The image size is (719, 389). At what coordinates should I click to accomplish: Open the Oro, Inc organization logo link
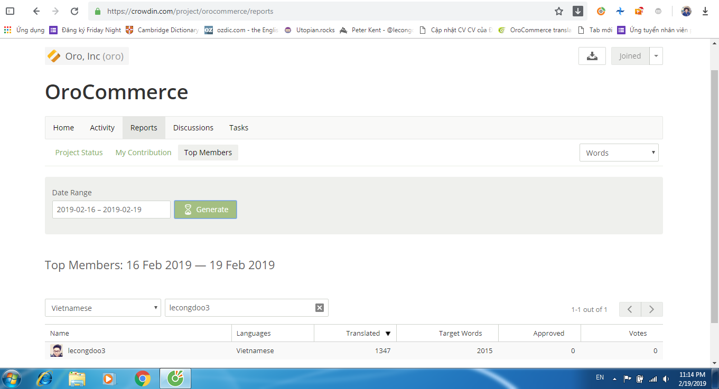point(53,56)
